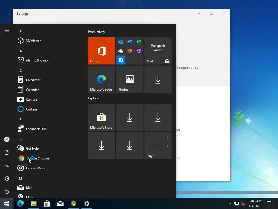
Task: Expand the Start menu hamburger button
Action: tap(7, 32)
